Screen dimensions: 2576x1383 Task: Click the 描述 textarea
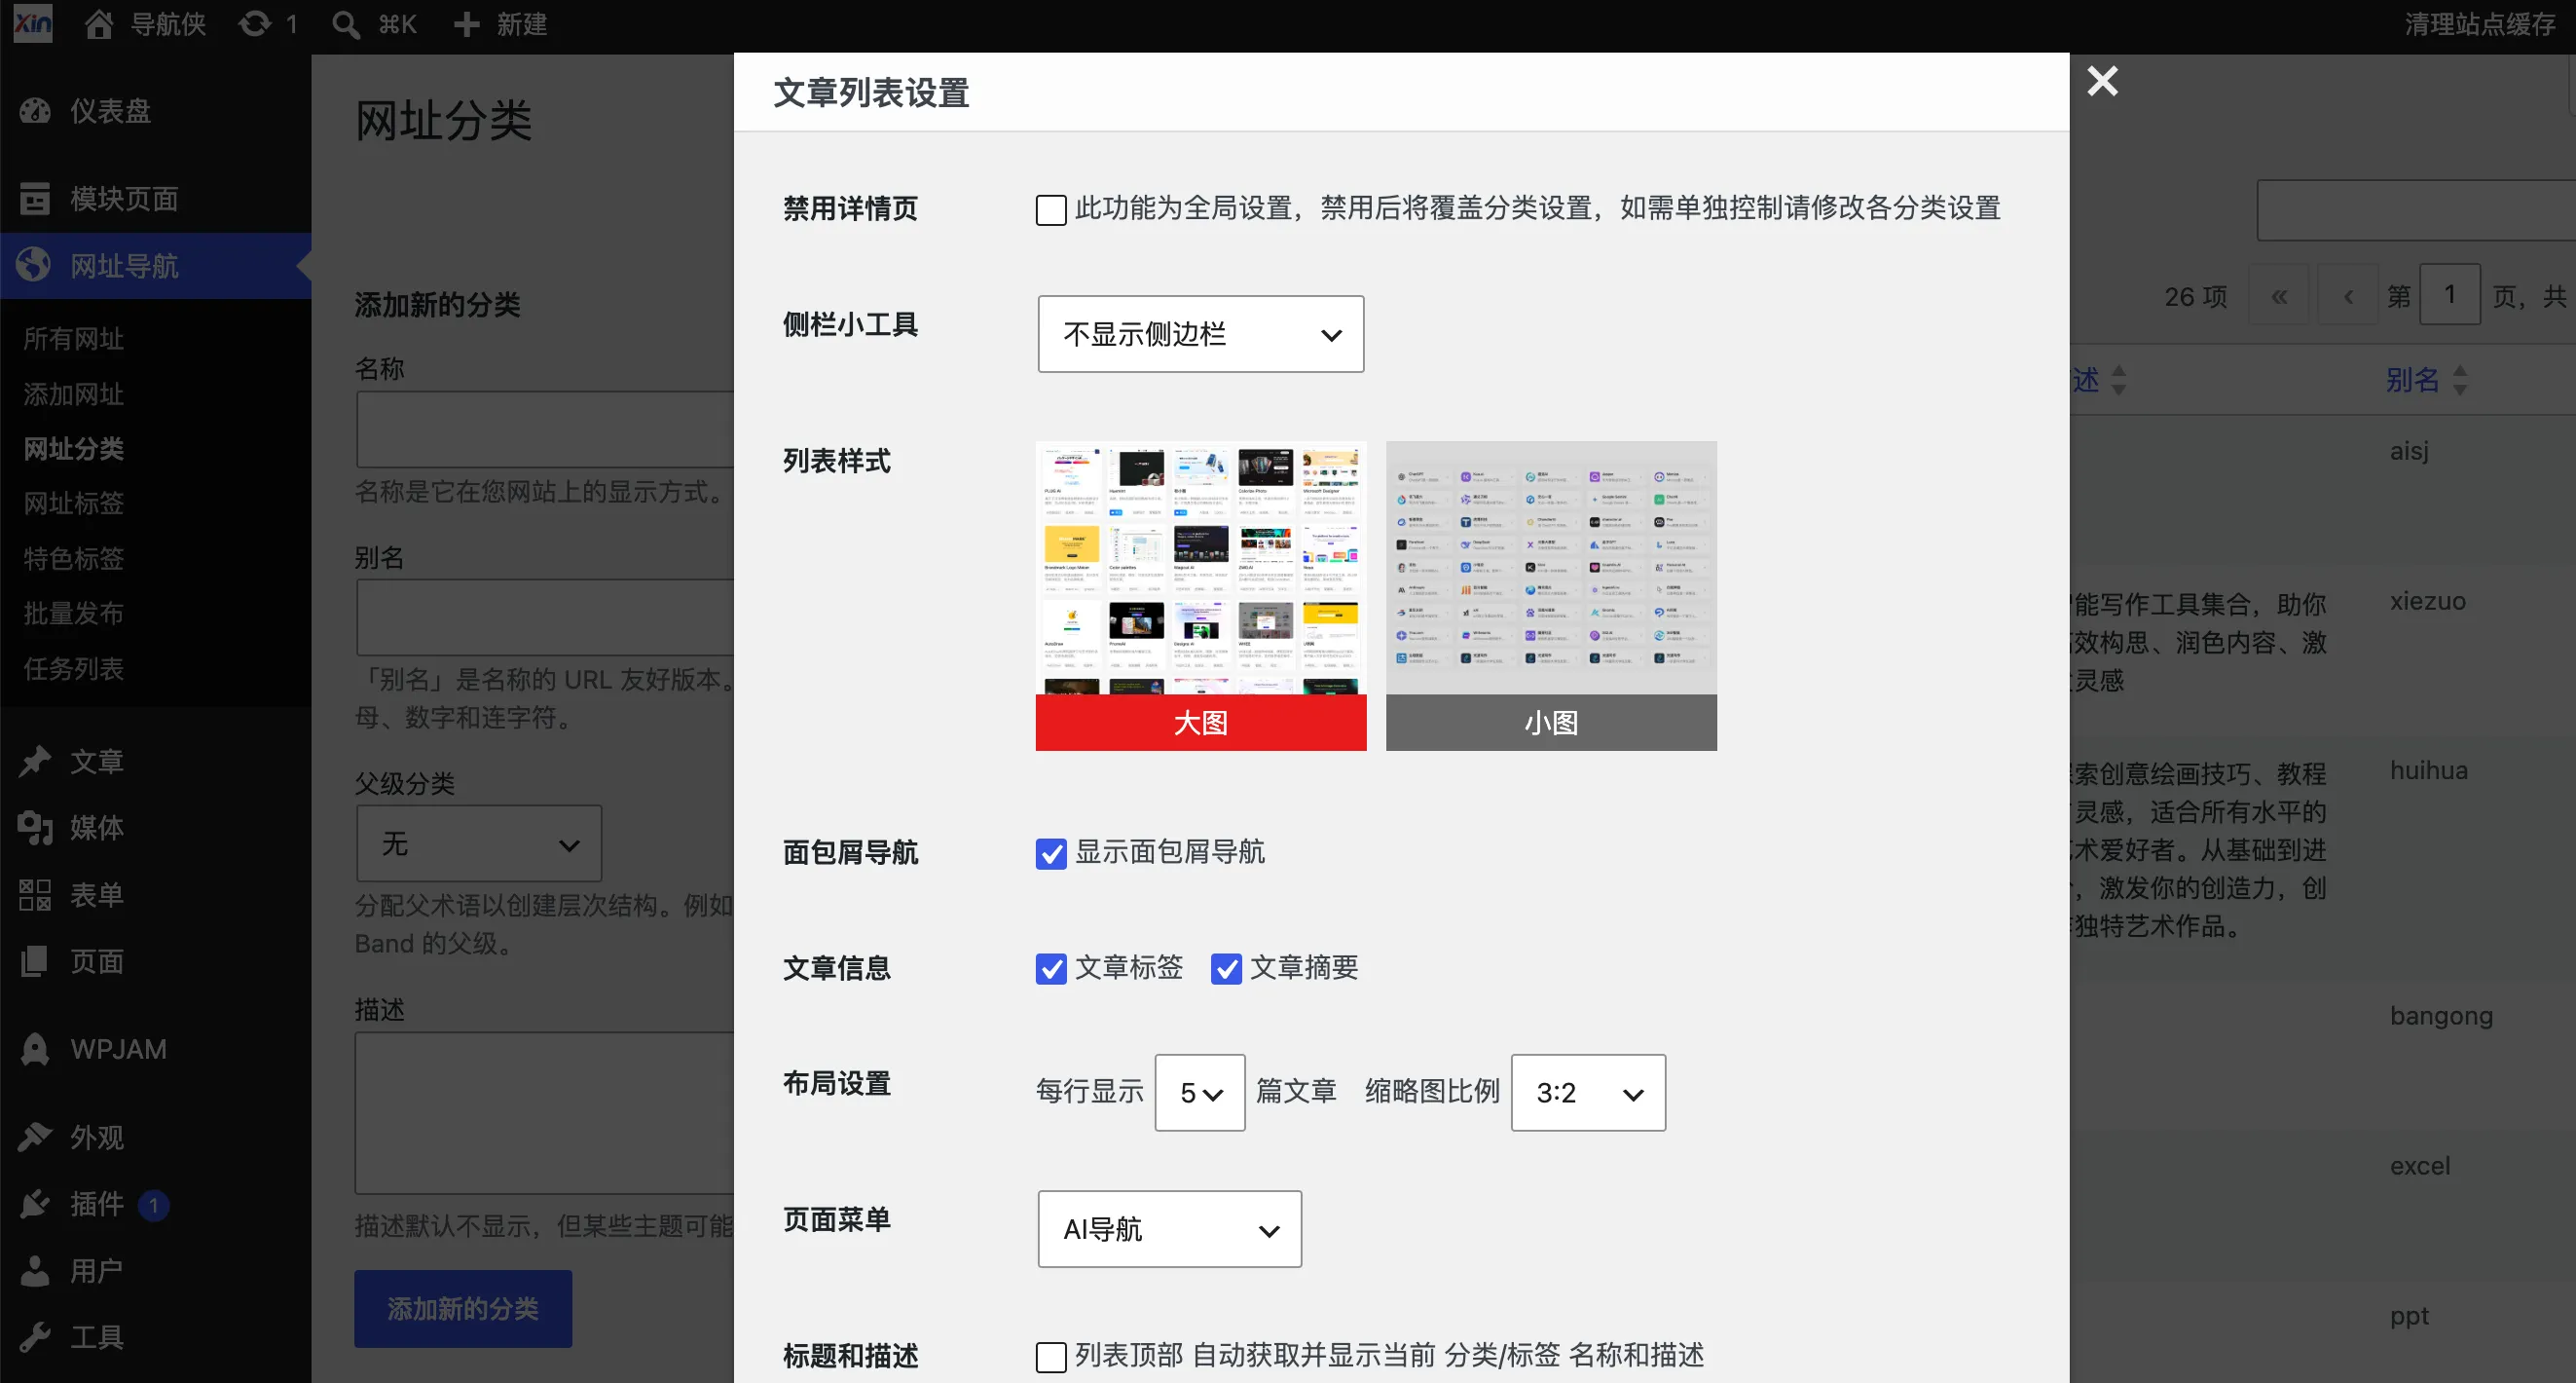(x=546, y=1113)
